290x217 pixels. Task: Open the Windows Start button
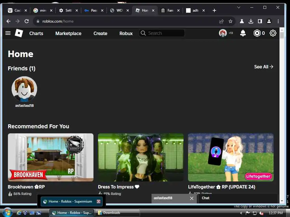tap(7, 213)
